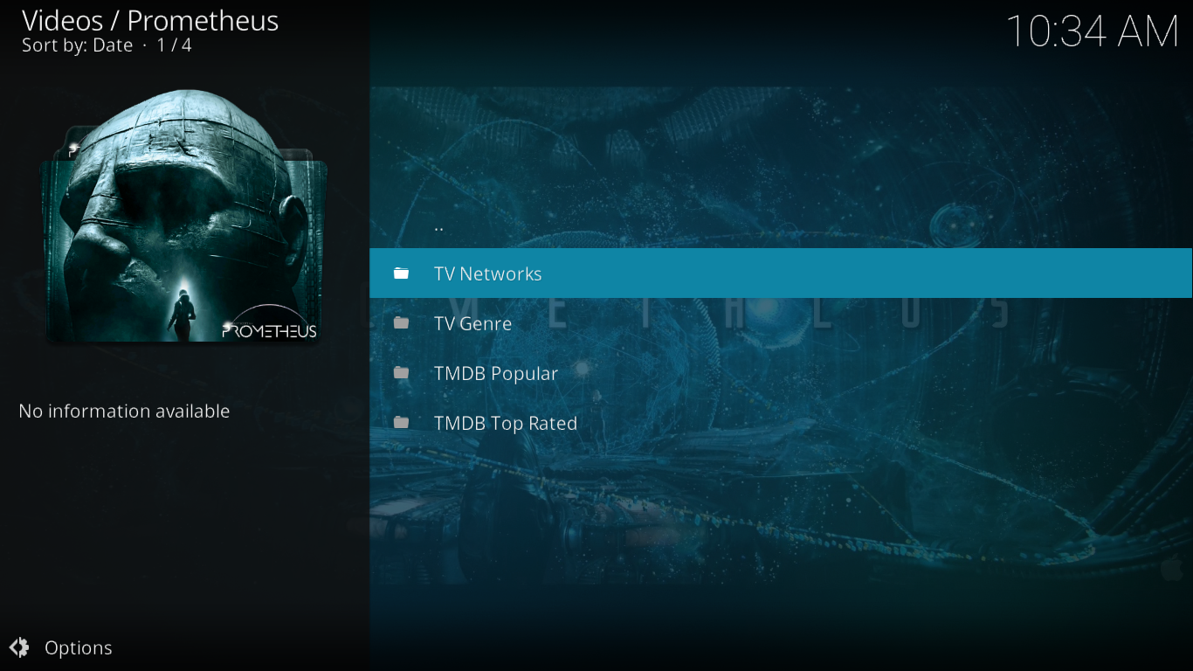Click the 10:34 AM clock
The width and height of the screenshot is (1193, 671).
point(1093,32)
